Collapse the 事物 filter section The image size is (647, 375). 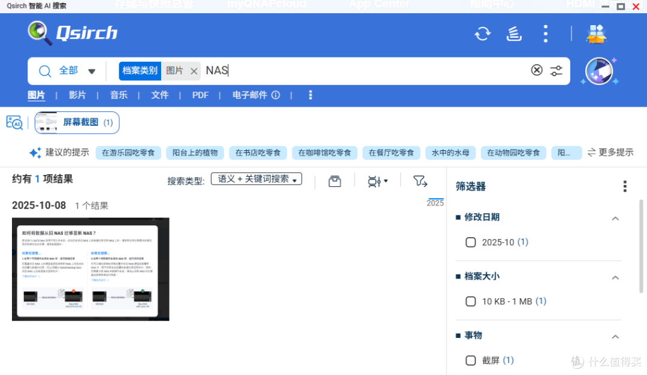[615, 337]
